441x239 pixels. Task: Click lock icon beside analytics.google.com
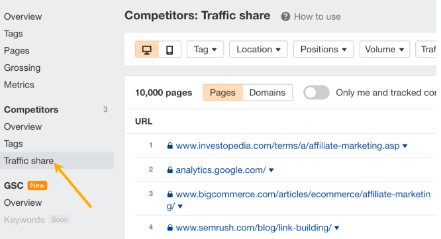(x=170, y=170)
